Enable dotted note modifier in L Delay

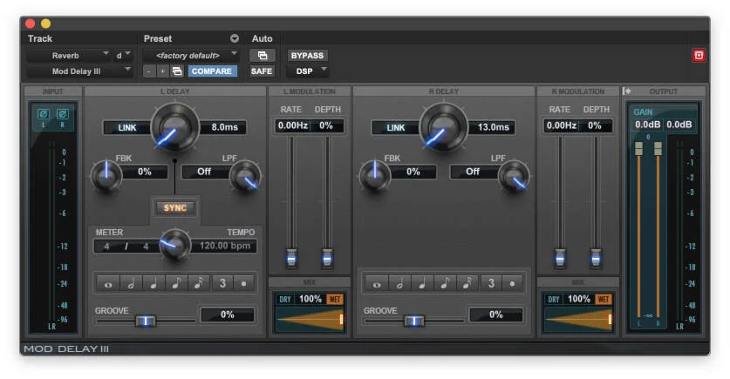pyautogui.click(x=243, y=283)
